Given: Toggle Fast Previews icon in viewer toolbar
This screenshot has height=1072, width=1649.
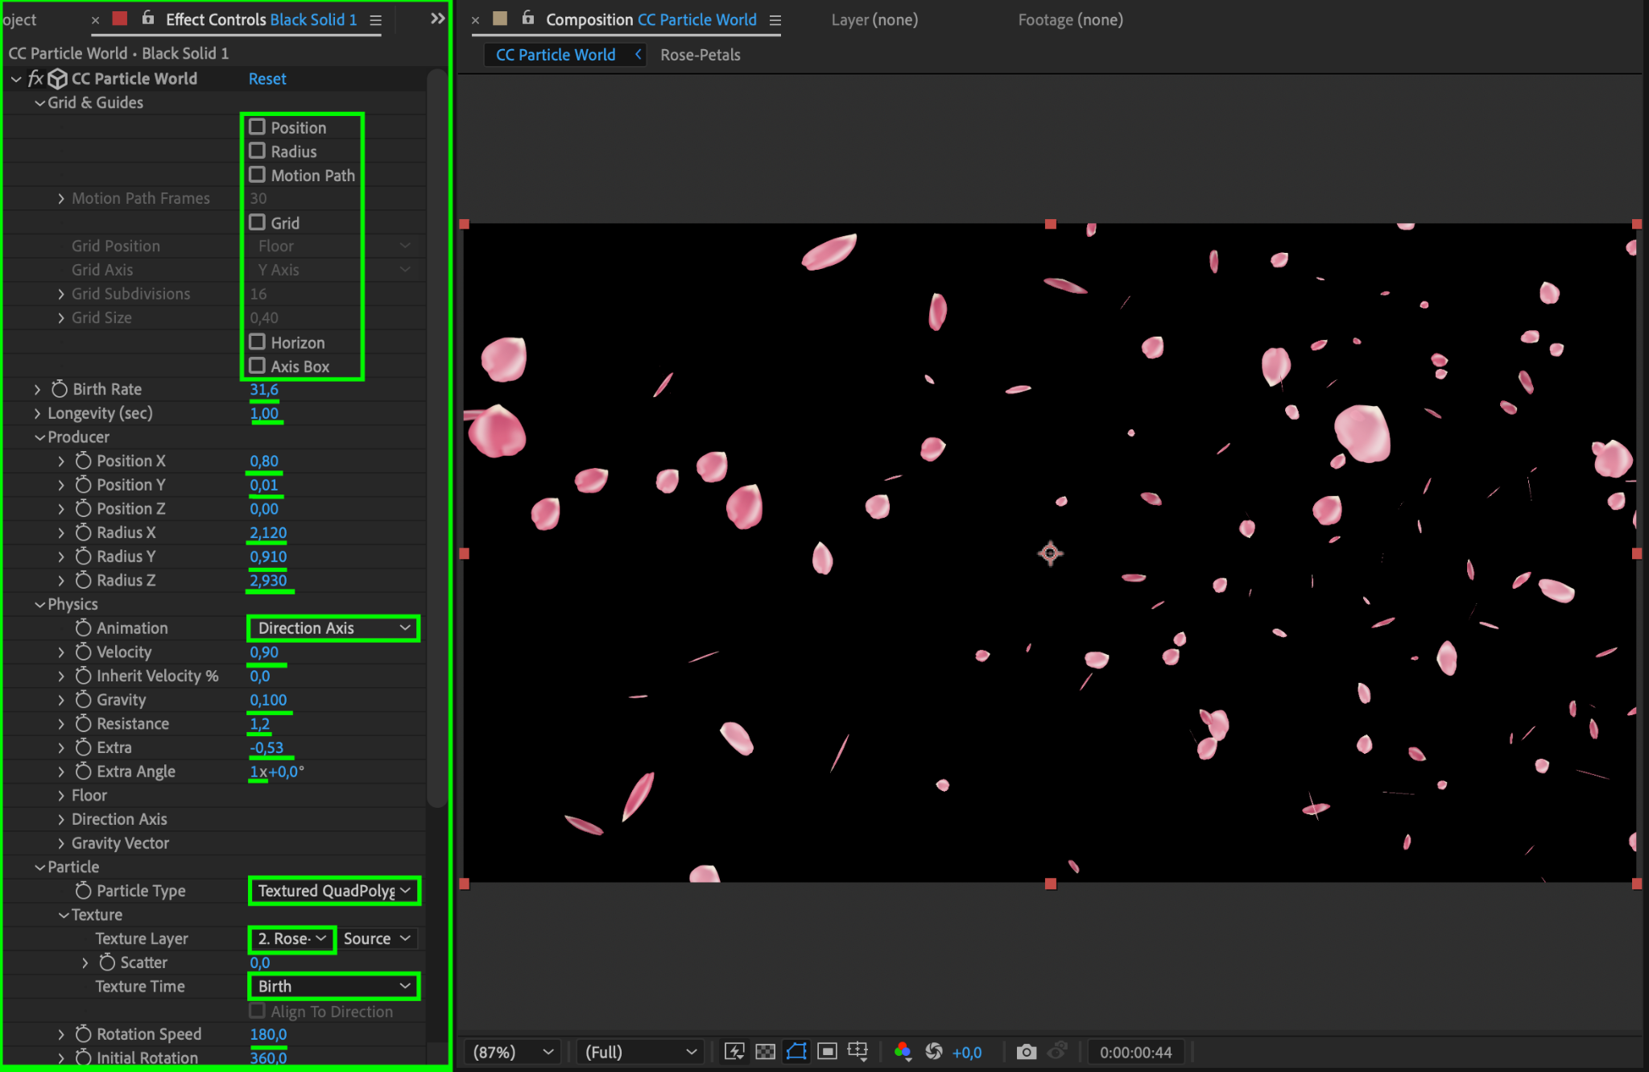Looking at the screenshot, I should click(x=734, y=1052).
